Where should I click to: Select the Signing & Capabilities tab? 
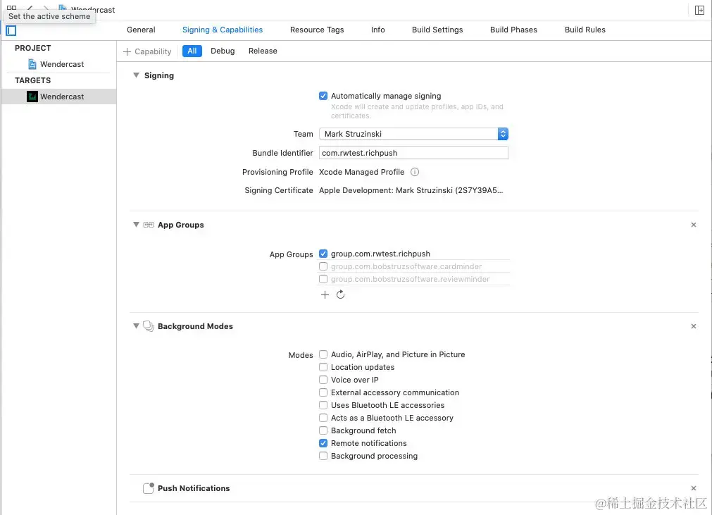click(x=223, y=30)
